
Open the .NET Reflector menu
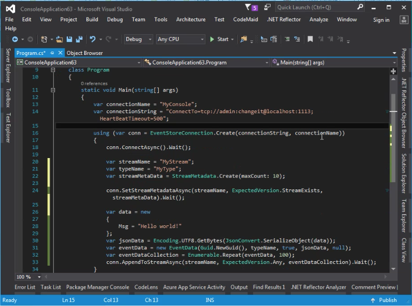[x=284, y=20]
